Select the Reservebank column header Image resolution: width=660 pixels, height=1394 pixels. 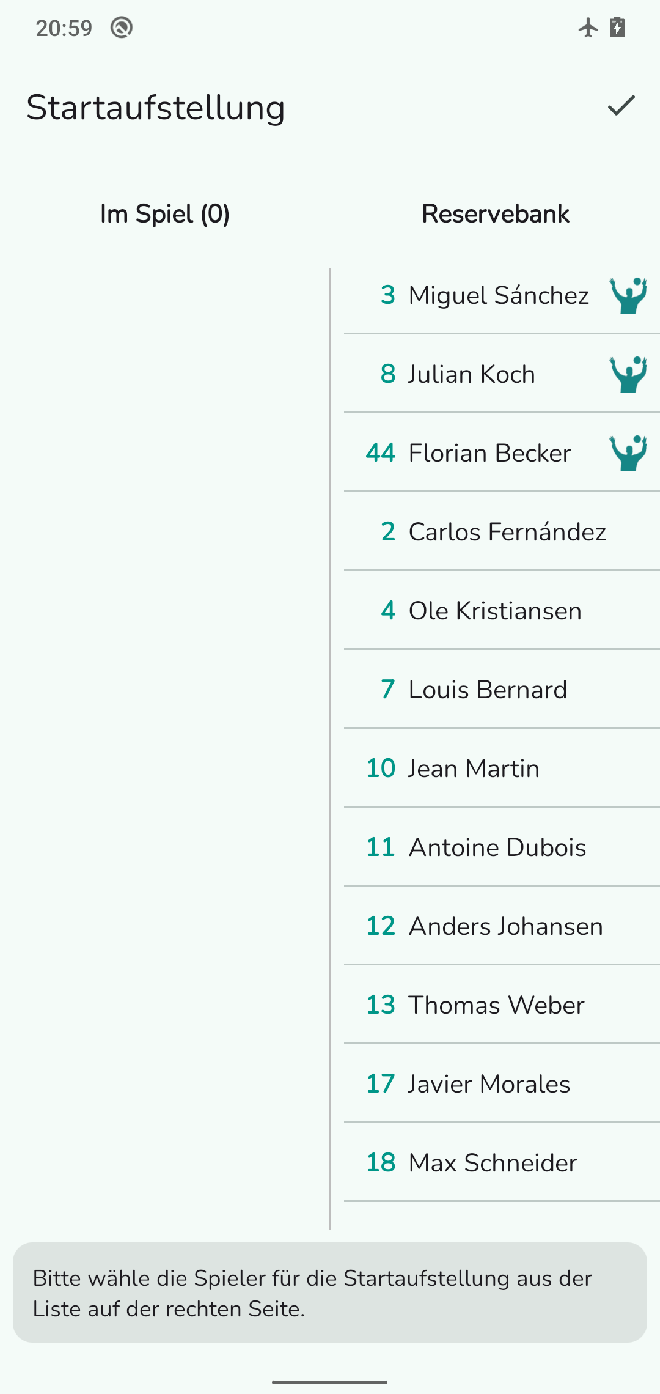tap(495, 214)
